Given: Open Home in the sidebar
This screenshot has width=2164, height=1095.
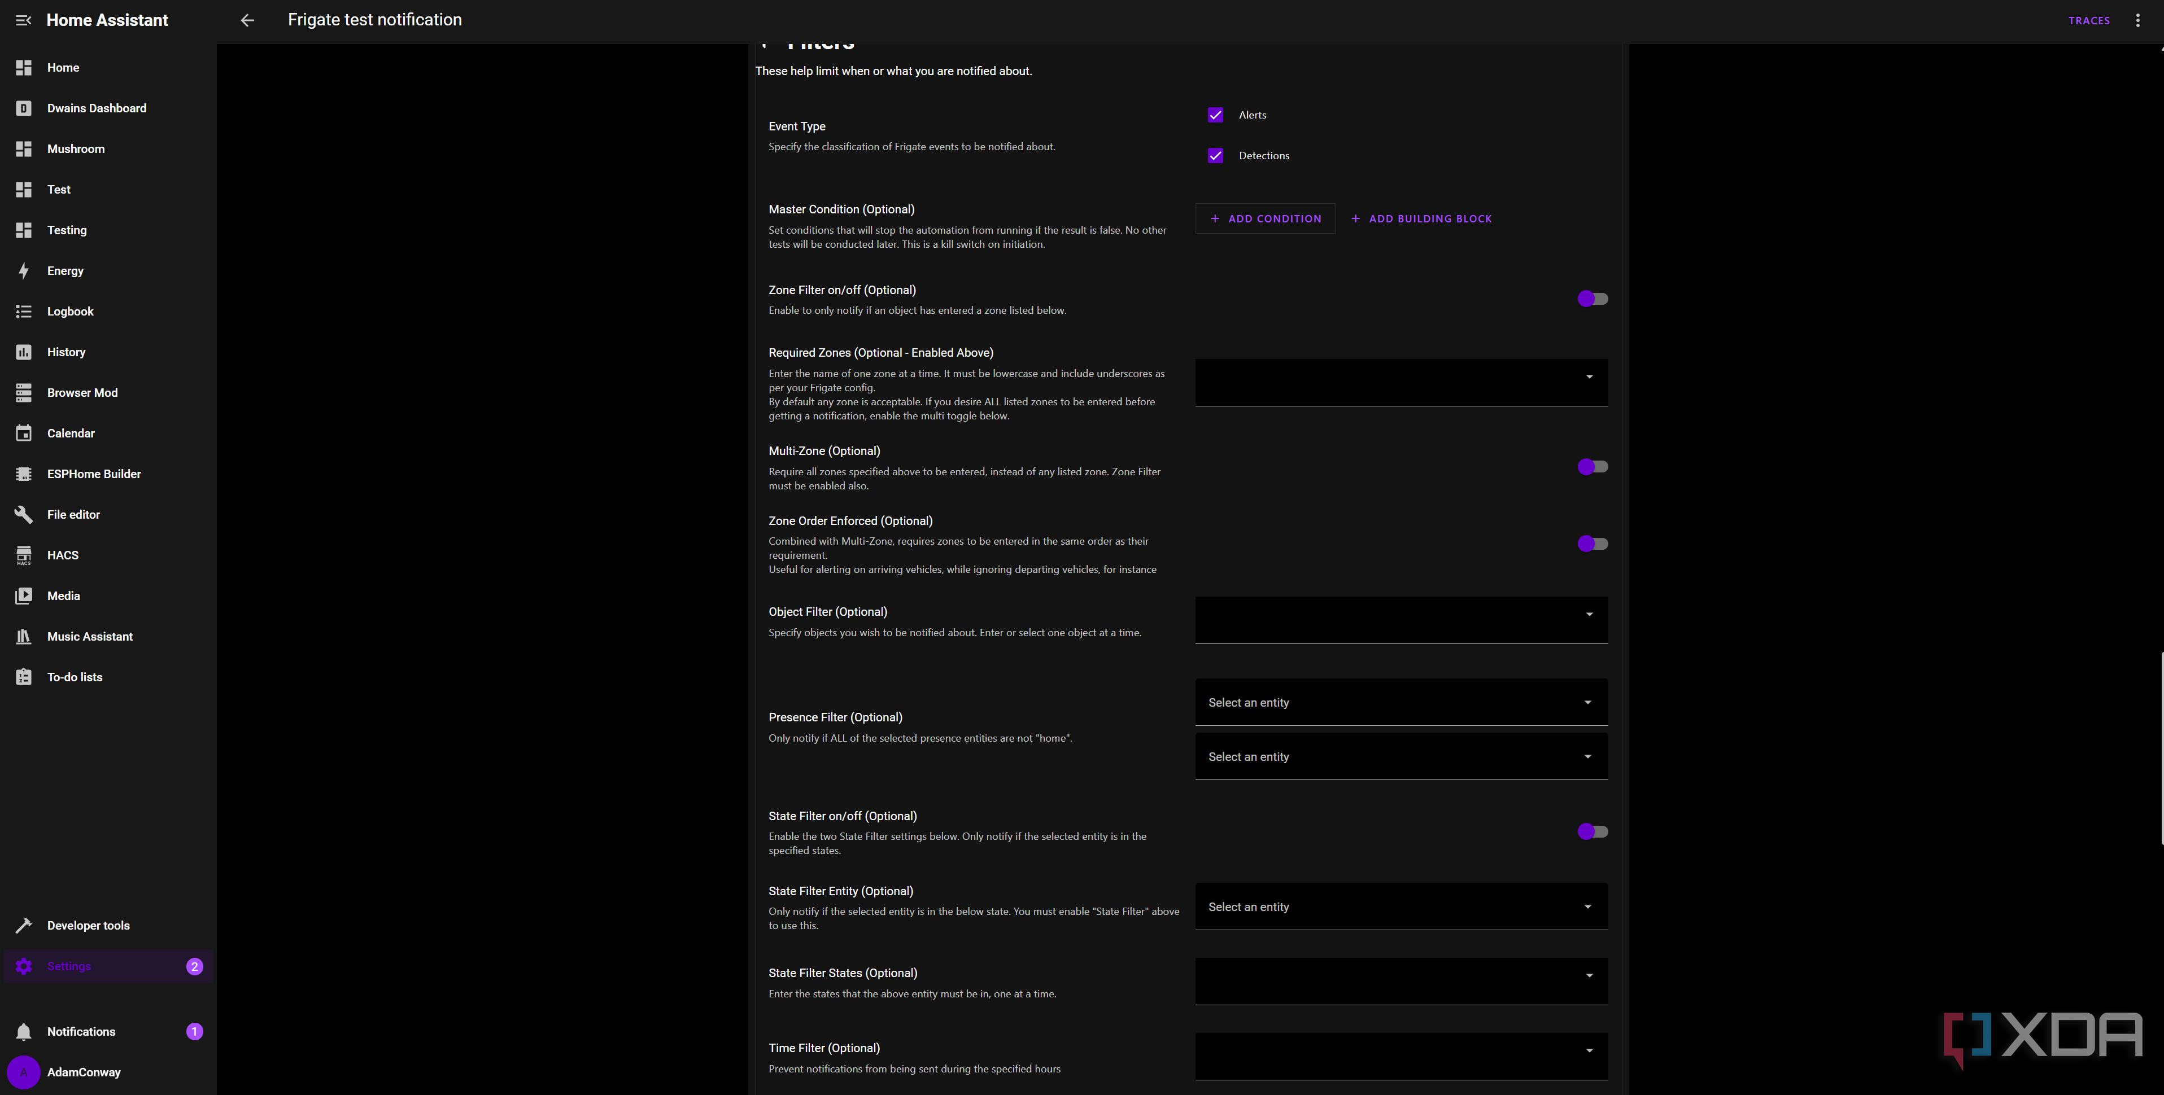Looking at the screenshot, I should [108, 67].
